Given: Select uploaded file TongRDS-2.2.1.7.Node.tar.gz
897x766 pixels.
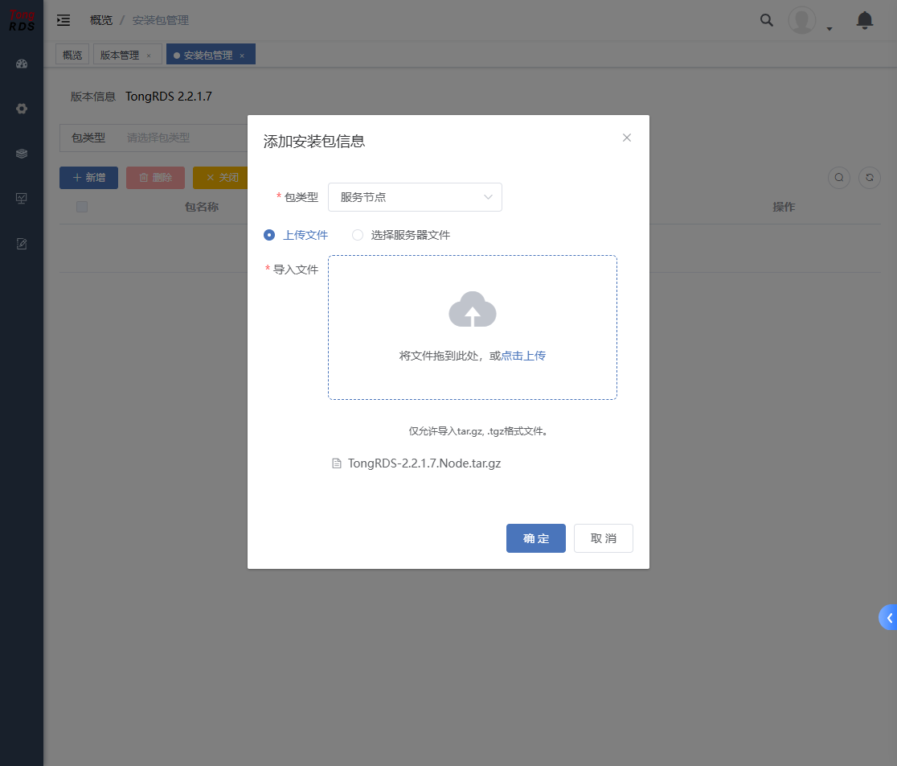Looking at the screenshot, I should pyautogui.click(x=424, y=463).
